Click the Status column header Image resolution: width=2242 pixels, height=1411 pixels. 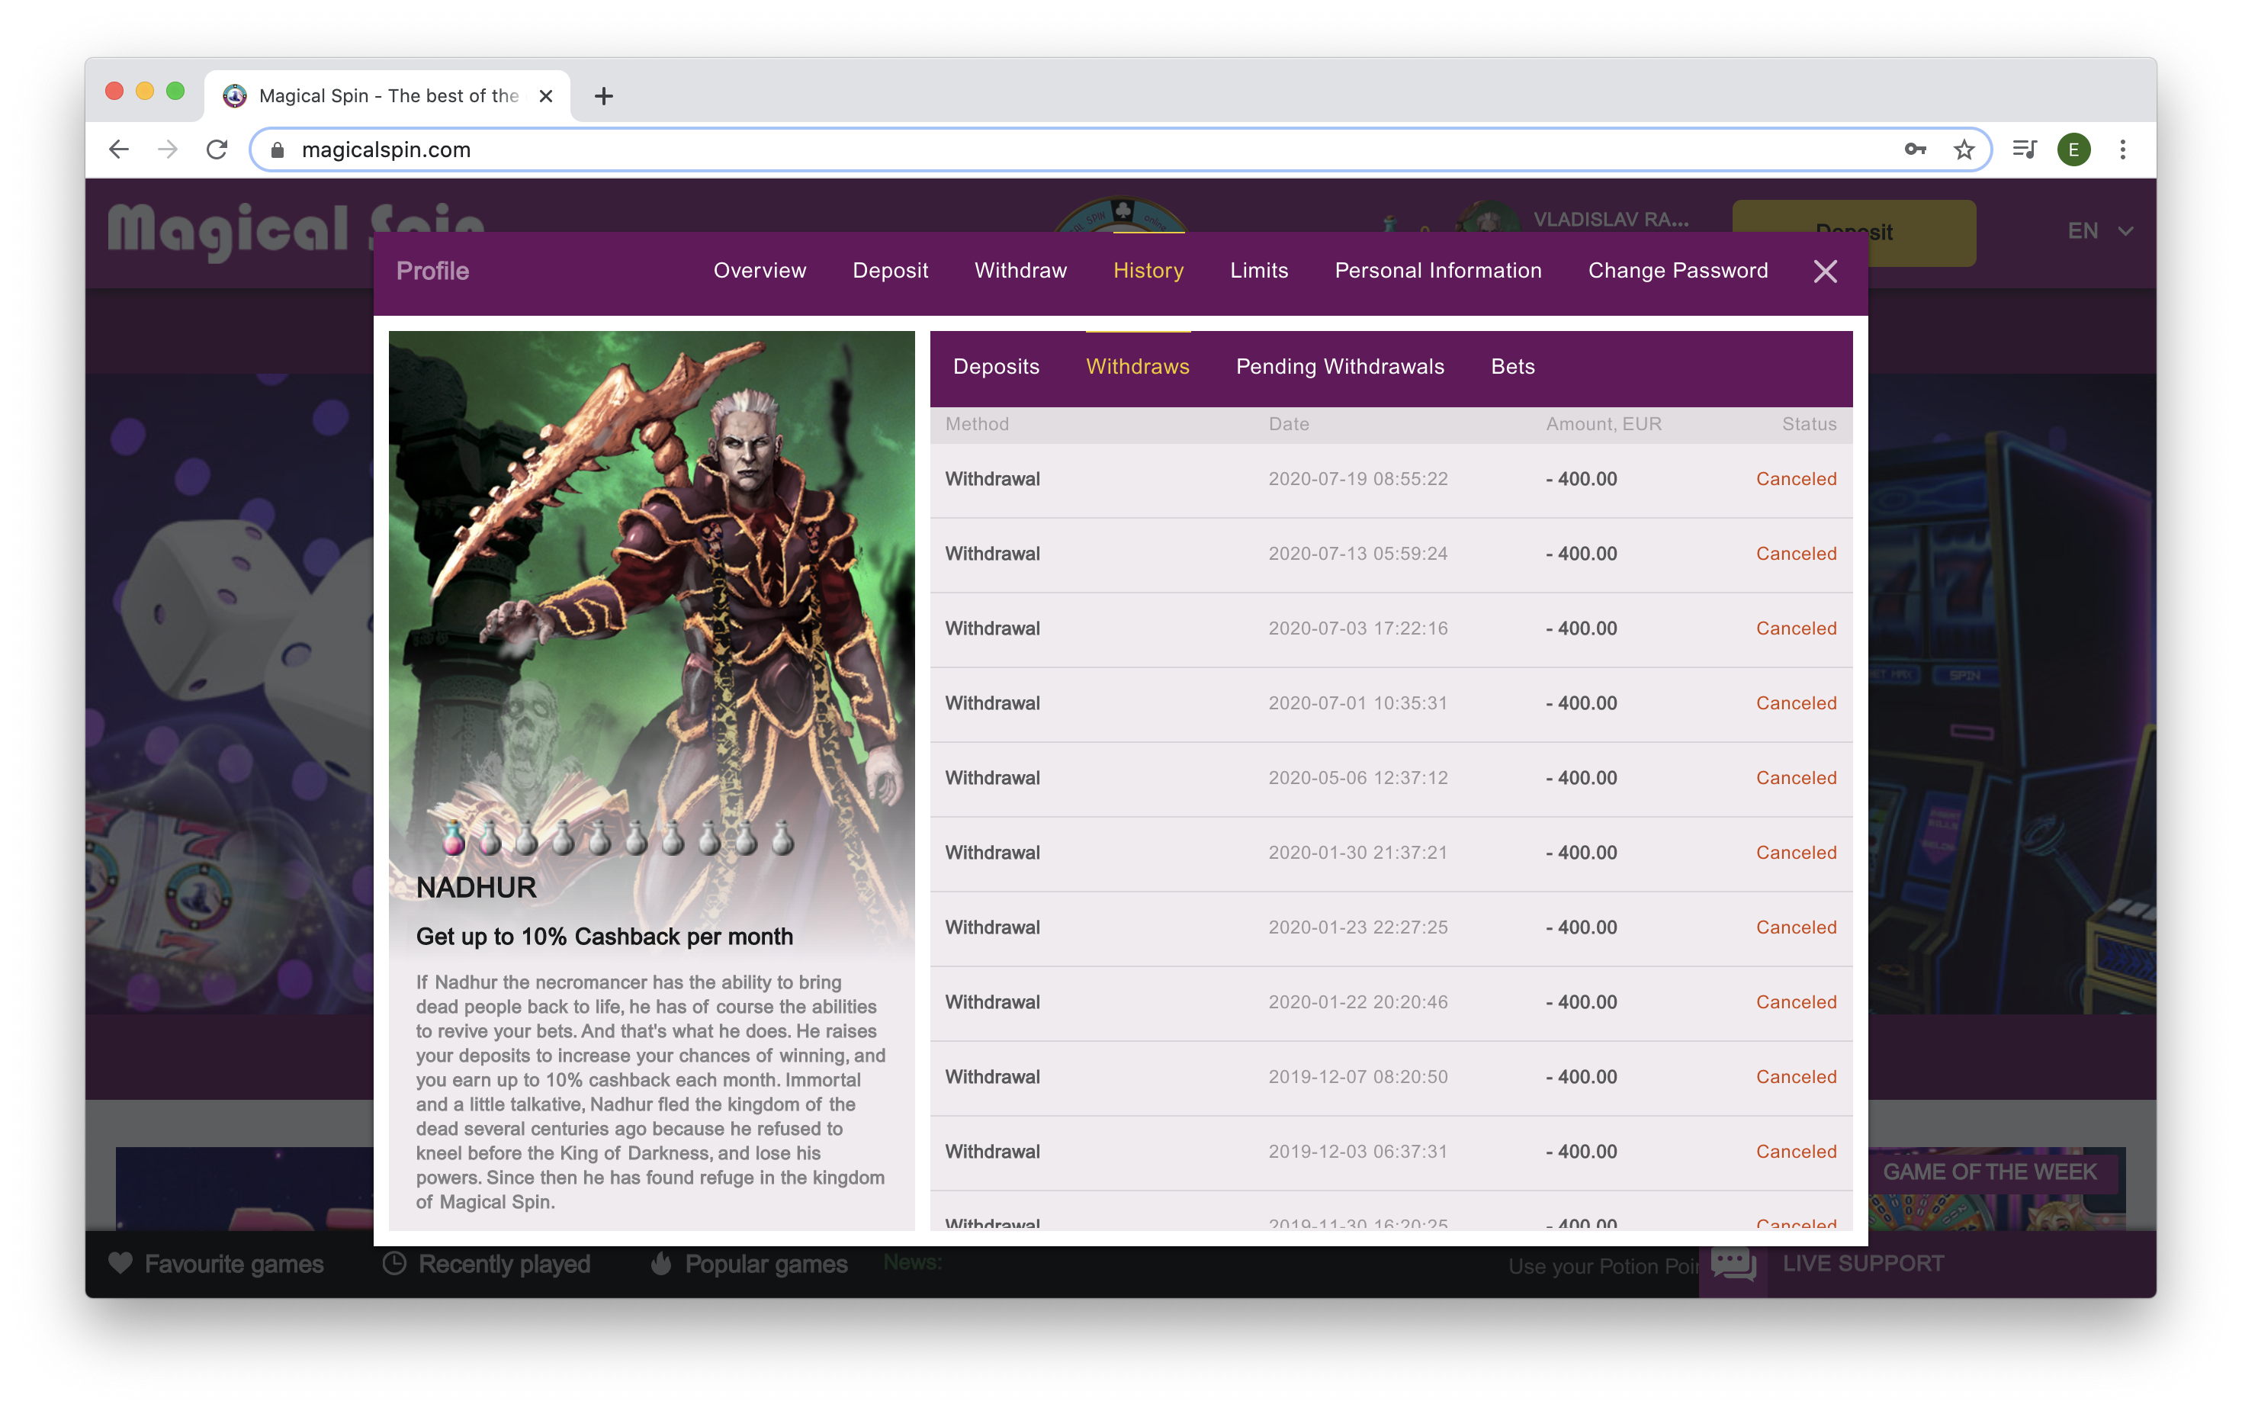click(x=1808, y=424)
